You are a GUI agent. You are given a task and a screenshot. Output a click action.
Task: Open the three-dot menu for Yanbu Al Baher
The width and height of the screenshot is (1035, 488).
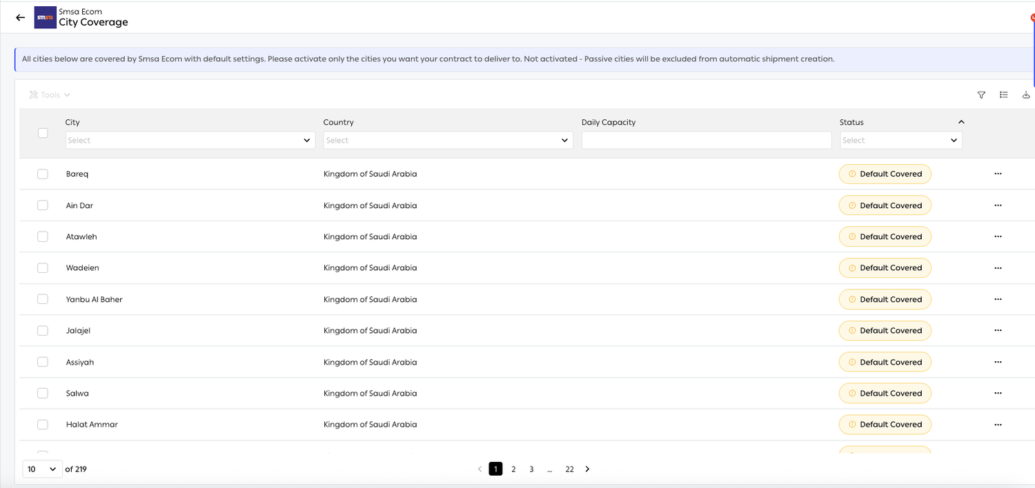(x=998, y=299)
